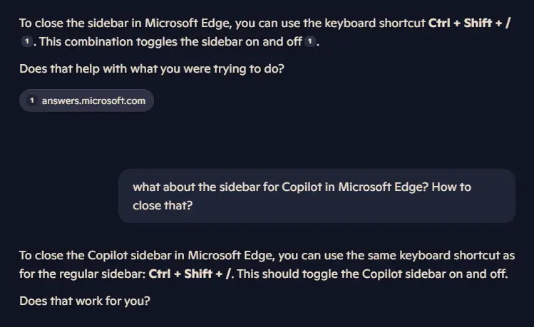Click the number 1 badge in the source chip
Viewport: 534px width, 327px height.
[x=32, y=100]
